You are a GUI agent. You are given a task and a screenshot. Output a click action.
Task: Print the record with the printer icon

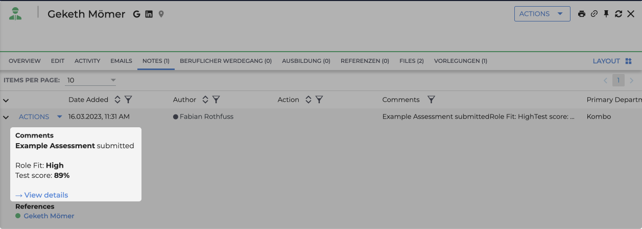click(x=581, y=14)
